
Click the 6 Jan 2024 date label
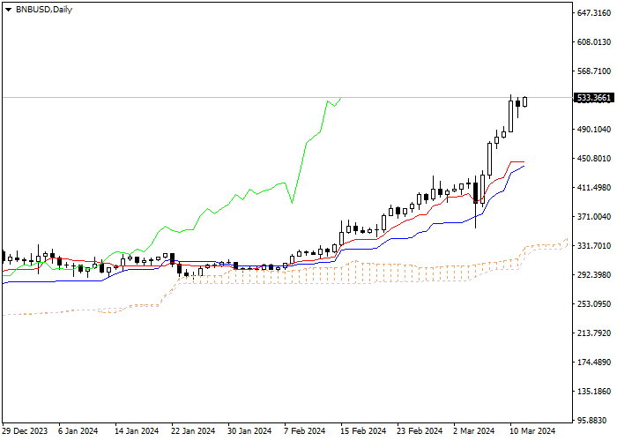[x=78, y=431]
